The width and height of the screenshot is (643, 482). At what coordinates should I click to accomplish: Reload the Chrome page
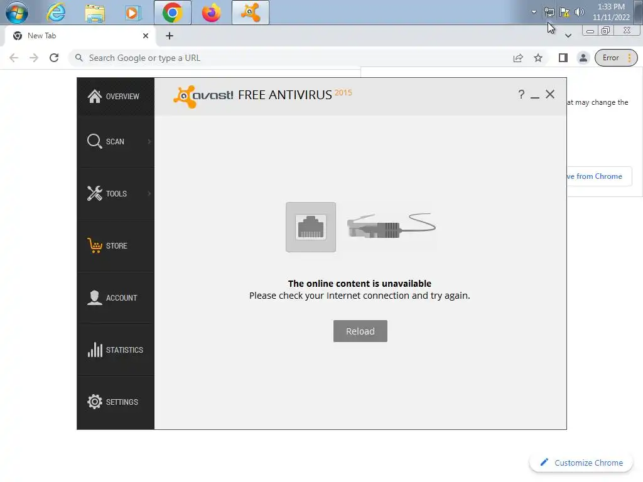coord(54,58)
